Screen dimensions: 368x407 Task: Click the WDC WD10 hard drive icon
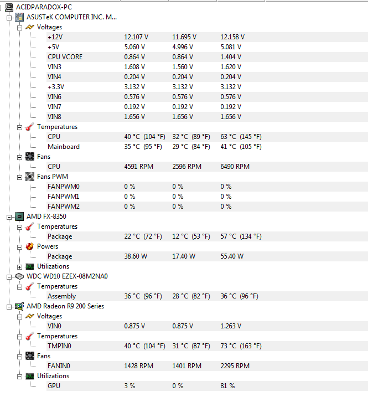(19, 276)
